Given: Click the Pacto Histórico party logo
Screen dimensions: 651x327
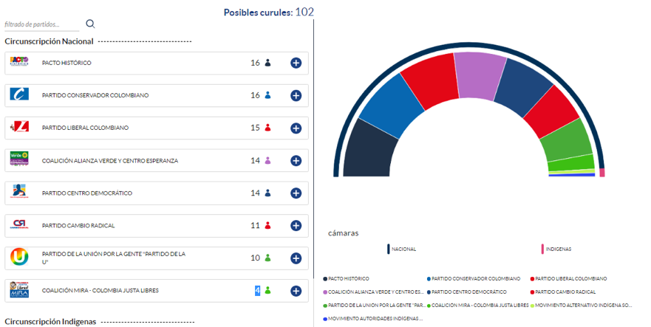Looking at the screenshot, I should (19, 61).
